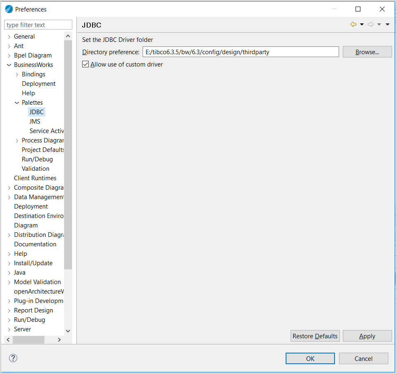Click the Apply button

coord(367,336)
